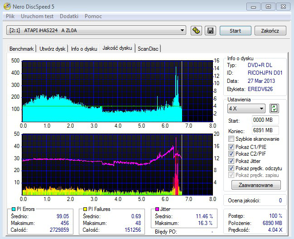Click PI Failures total 151256
The height and width of the screenshot is (239, 294).
(133, 230)
